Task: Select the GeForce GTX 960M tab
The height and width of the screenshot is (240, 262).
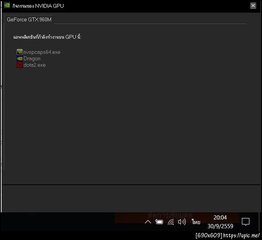Action: pos(29,20)
